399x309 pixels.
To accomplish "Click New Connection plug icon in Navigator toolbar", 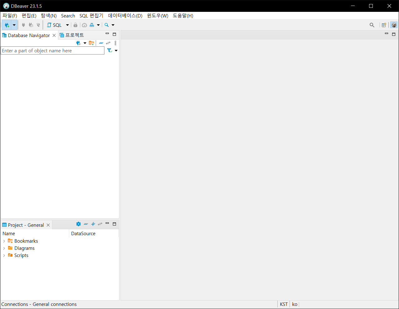I will 79,43.
